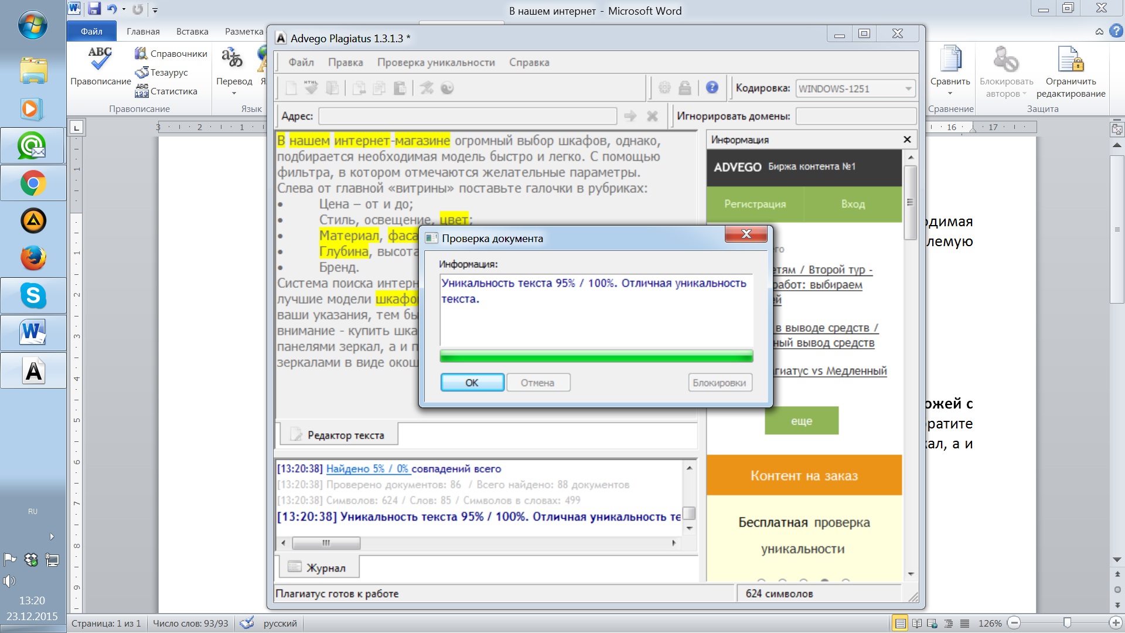Viewport: 1125px width, 633px height.
Task: Click the yin-yang check icon in Plagiatus toolbar
Action: coord(447,88)
